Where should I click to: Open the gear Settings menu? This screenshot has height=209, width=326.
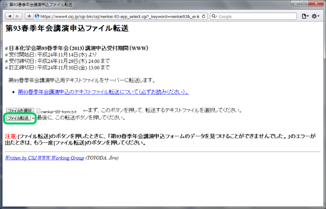click(x=316, y=16)
